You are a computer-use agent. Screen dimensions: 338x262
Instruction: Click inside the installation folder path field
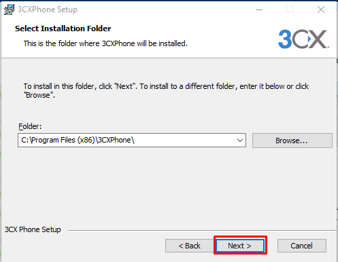(x=132, y=141)
